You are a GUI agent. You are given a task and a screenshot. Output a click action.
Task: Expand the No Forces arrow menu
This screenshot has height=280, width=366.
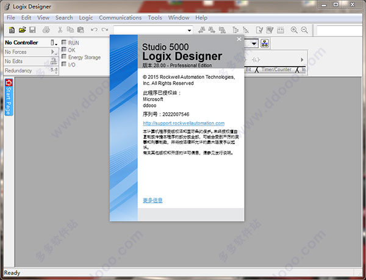(54, 52)
